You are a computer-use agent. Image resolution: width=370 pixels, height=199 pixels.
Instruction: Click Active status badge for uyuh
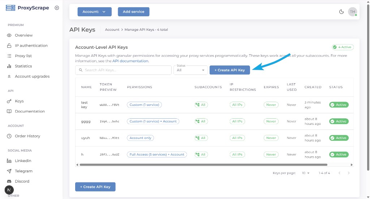click(x=339, y=138)
